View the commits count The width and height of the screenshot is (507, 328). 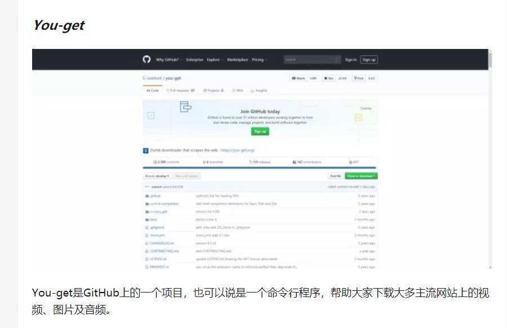[166, 162]
